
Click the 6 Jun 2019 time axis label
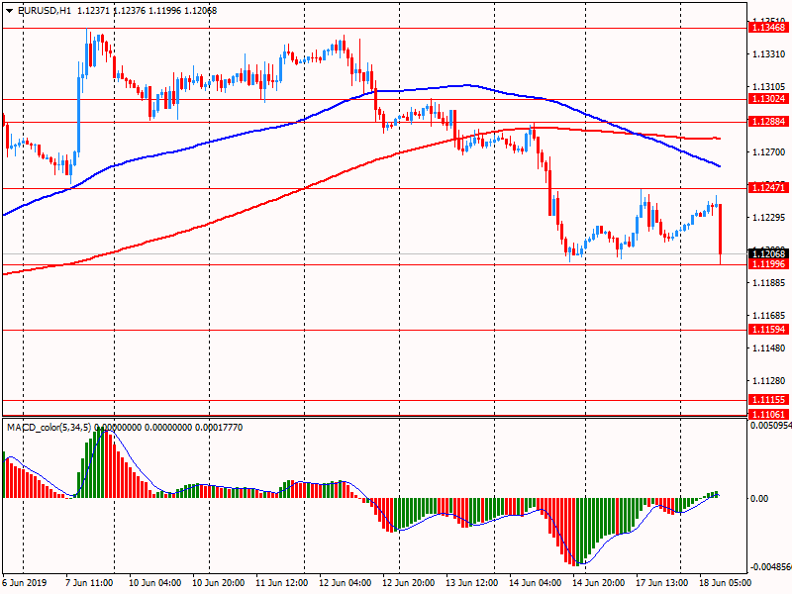pos(25,583)
